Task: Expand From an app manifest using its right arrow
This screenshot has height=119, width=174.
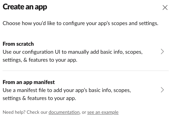Action: [162, 90]
